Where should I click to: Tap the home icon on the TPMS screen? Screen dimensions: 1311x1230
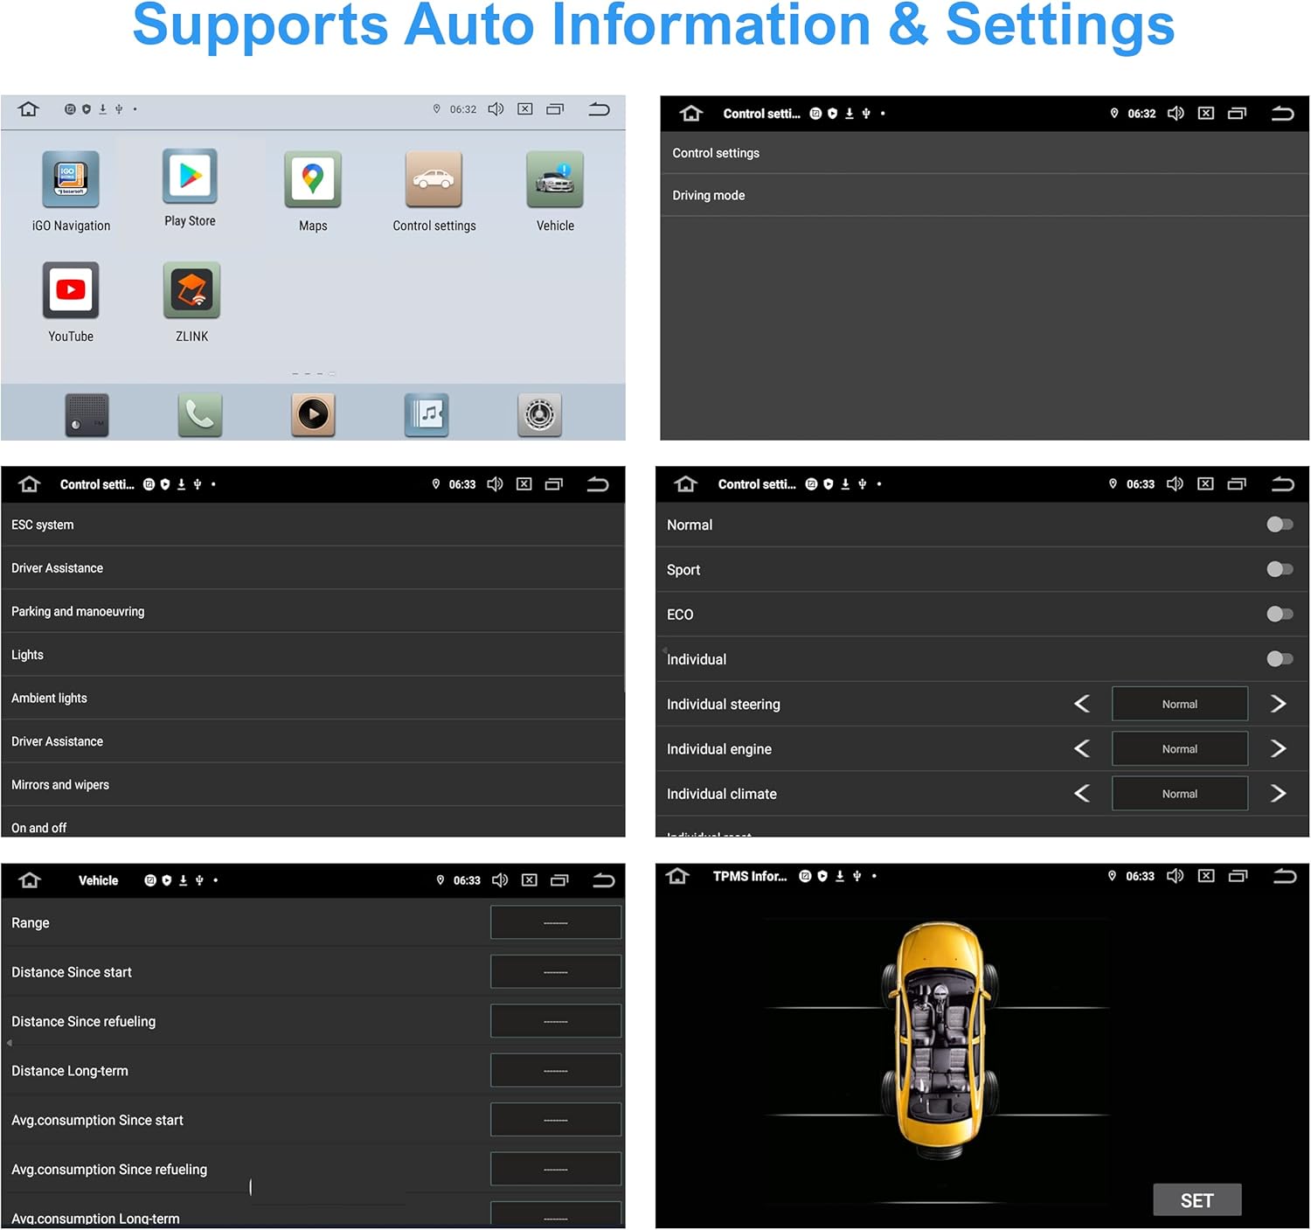coord(677,876)
